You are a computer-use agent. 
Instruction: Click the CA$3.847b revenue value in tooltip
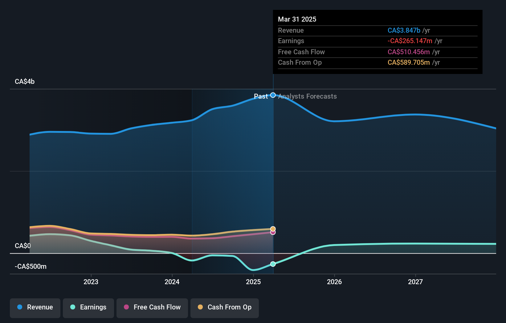(x=404, y=30)
